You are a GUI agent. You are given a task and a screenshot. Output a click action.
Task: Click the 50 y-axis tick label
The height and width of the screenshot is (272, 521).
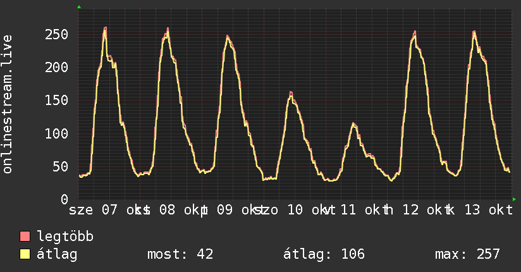click(x=61, y=166)
